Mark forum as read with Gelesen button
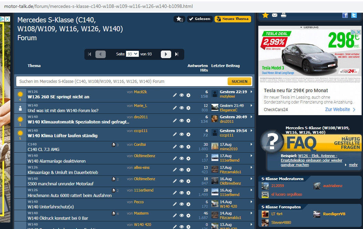Screen dimensions: 363x229 [200, 19]
